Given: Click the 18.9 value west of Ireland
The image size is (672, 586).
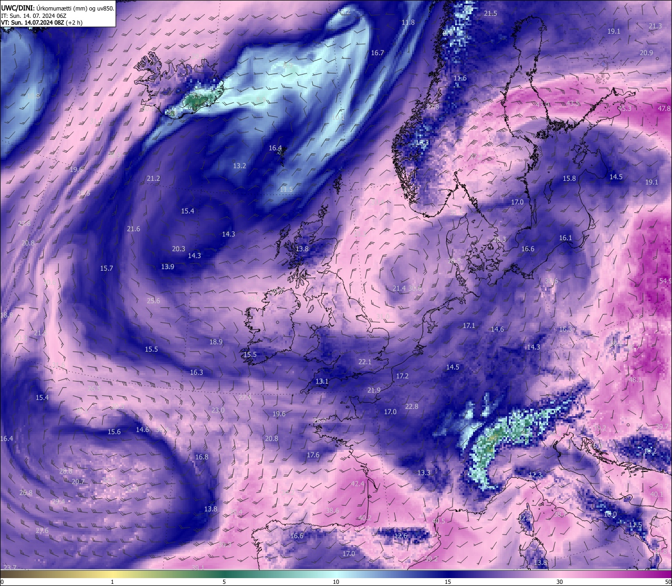Looking at the screenshot, I should [216, 342].
